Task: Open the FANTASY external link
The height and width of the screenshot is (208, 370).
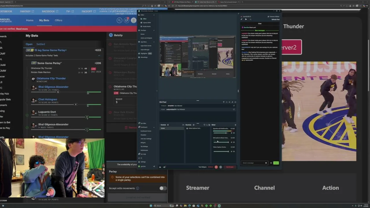Action: pos(27,11)
